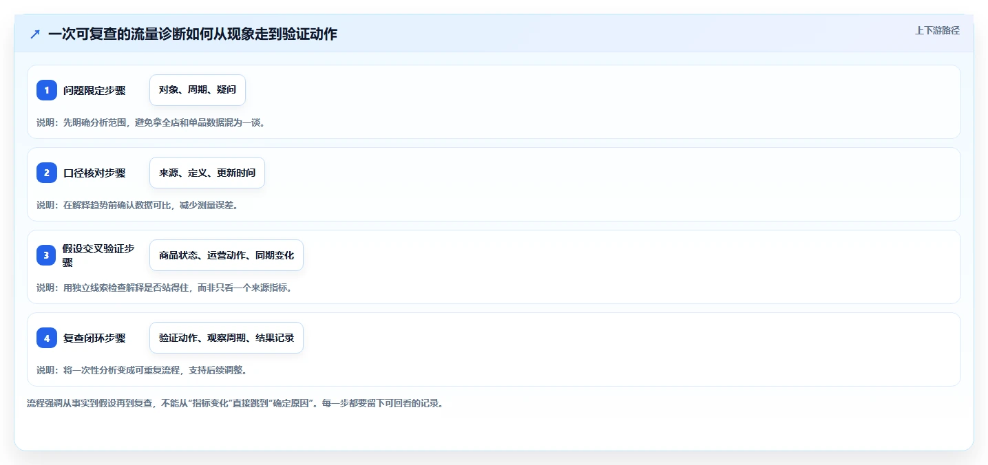Click the step number 1 badge
The height and width of the screenshot is (465, 988).
[x=47, y=90]
